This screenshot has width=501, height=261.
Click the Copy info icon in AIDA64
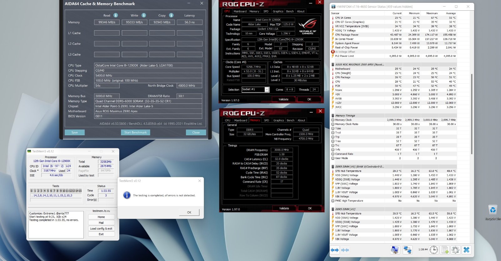coord(171,15)
